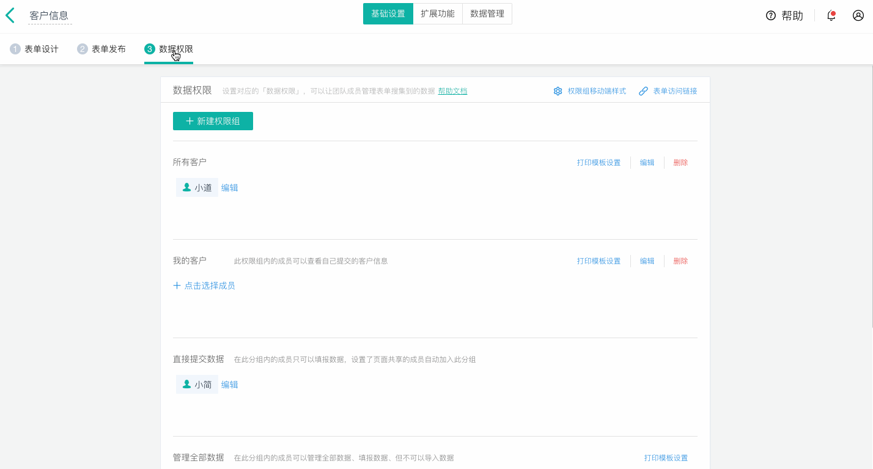Switch to the 扩展功能 tab
Image resolution: width=873 pixels, height=469 pixels.
(x=438, y=13)
